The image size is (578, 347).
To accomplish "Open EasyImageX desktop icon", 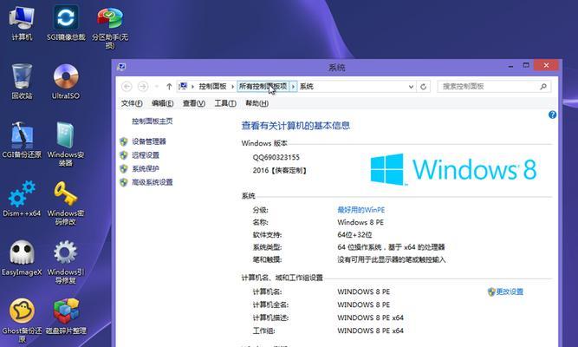I will click(22, 258).
